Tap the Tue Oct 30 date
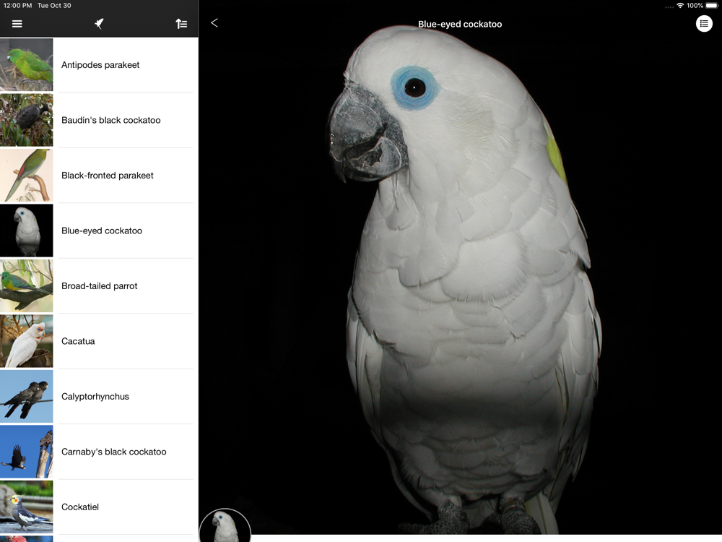This screenshot has width=722, height=542. pyautogui.click(x=54, y=6)
